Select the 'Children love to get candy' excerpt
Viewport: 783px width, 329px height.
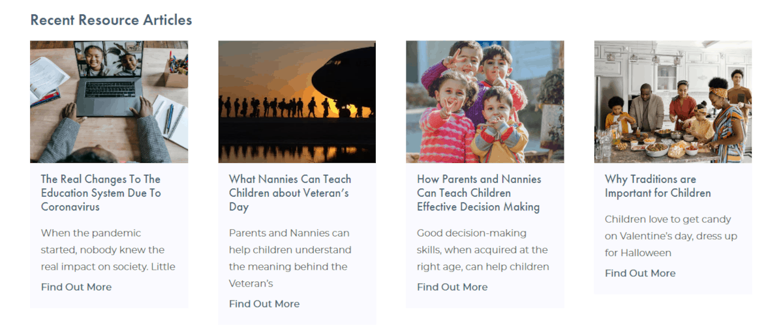tap(671, 236)
